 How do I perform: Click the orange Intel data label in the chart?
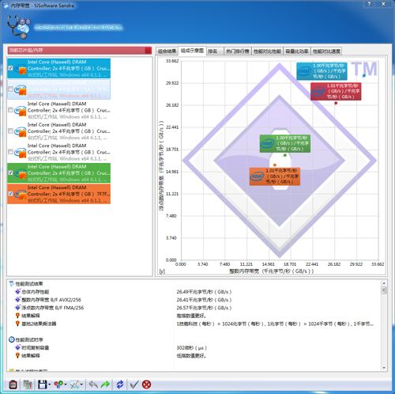pyautogui.click(x=275, y=176)
